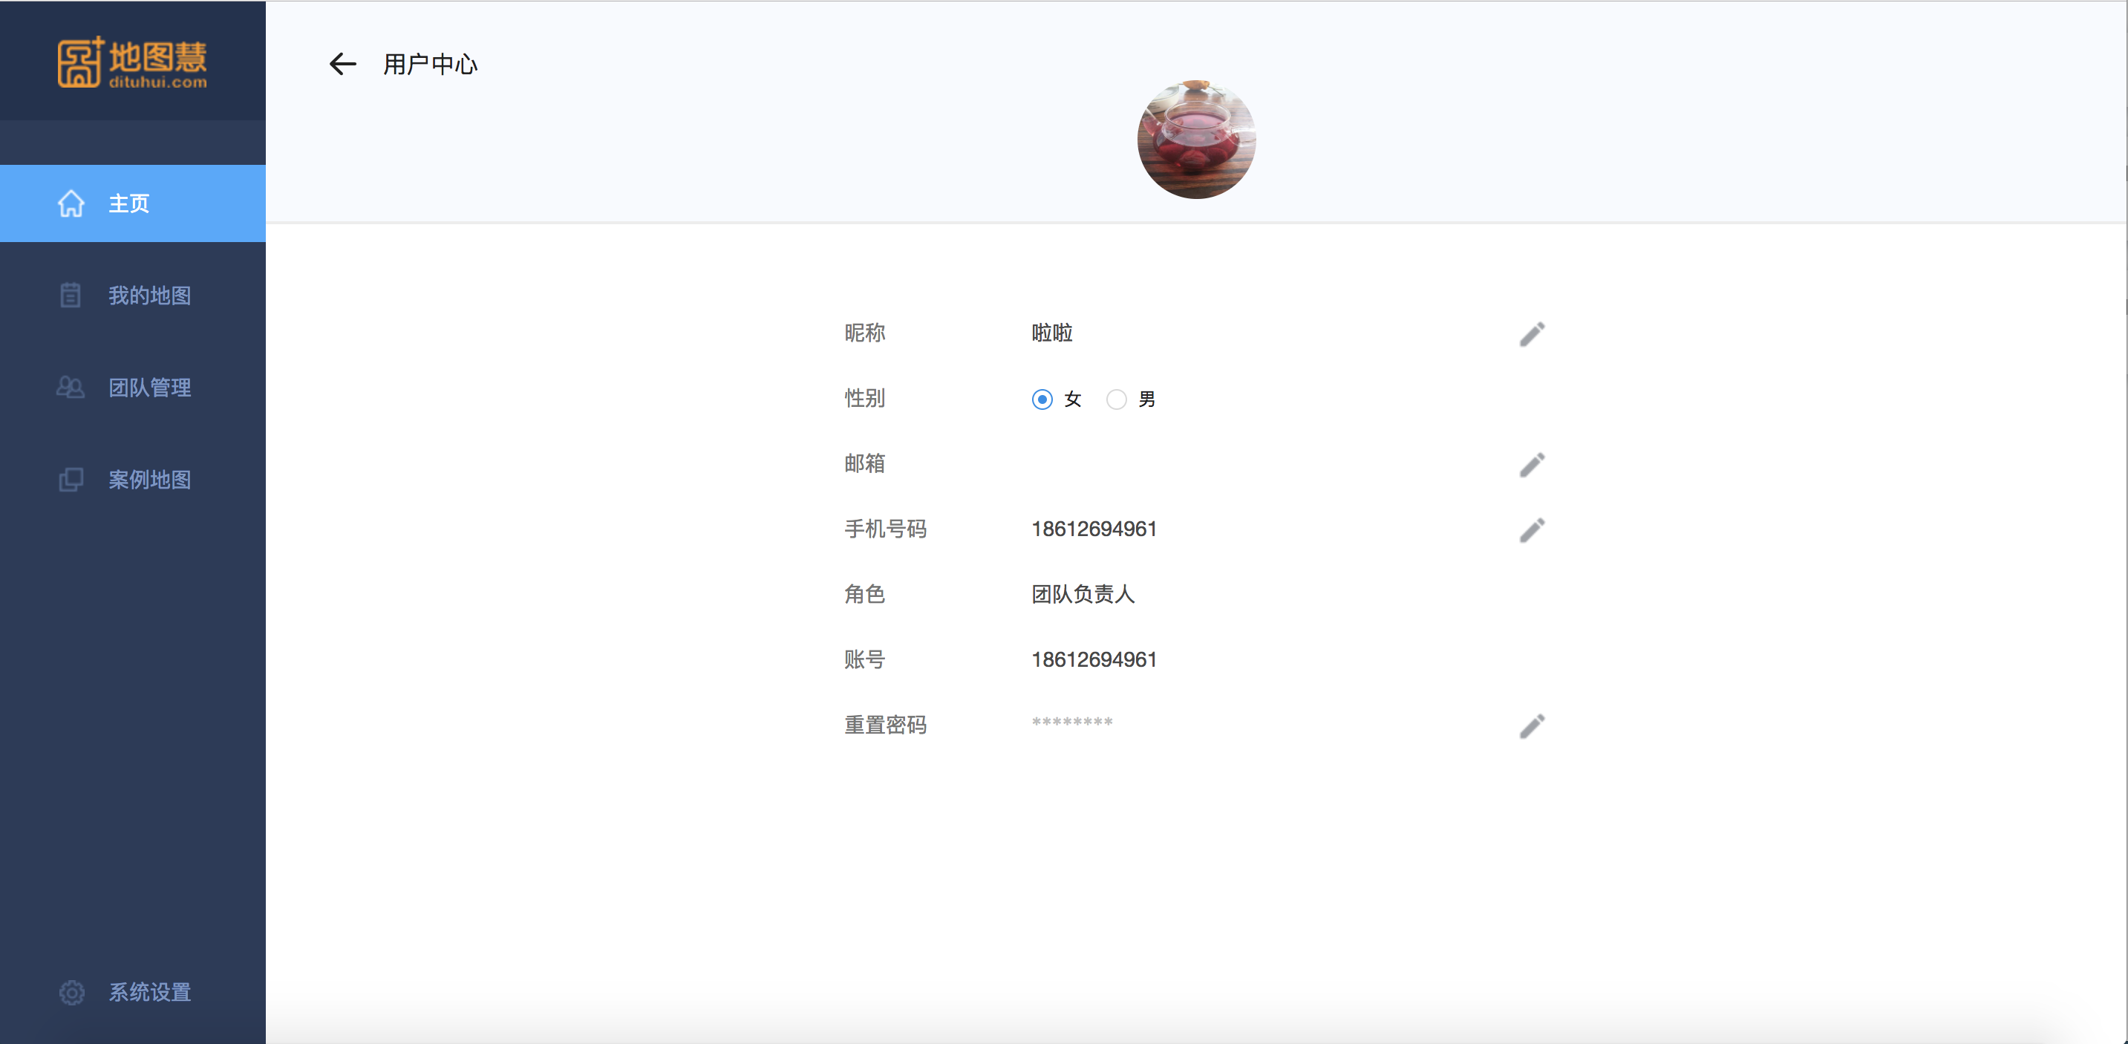Viewport: 2128px width, 1044px height.
Task: Click the 用户中心 page title
Action: (x=431, y=65)
